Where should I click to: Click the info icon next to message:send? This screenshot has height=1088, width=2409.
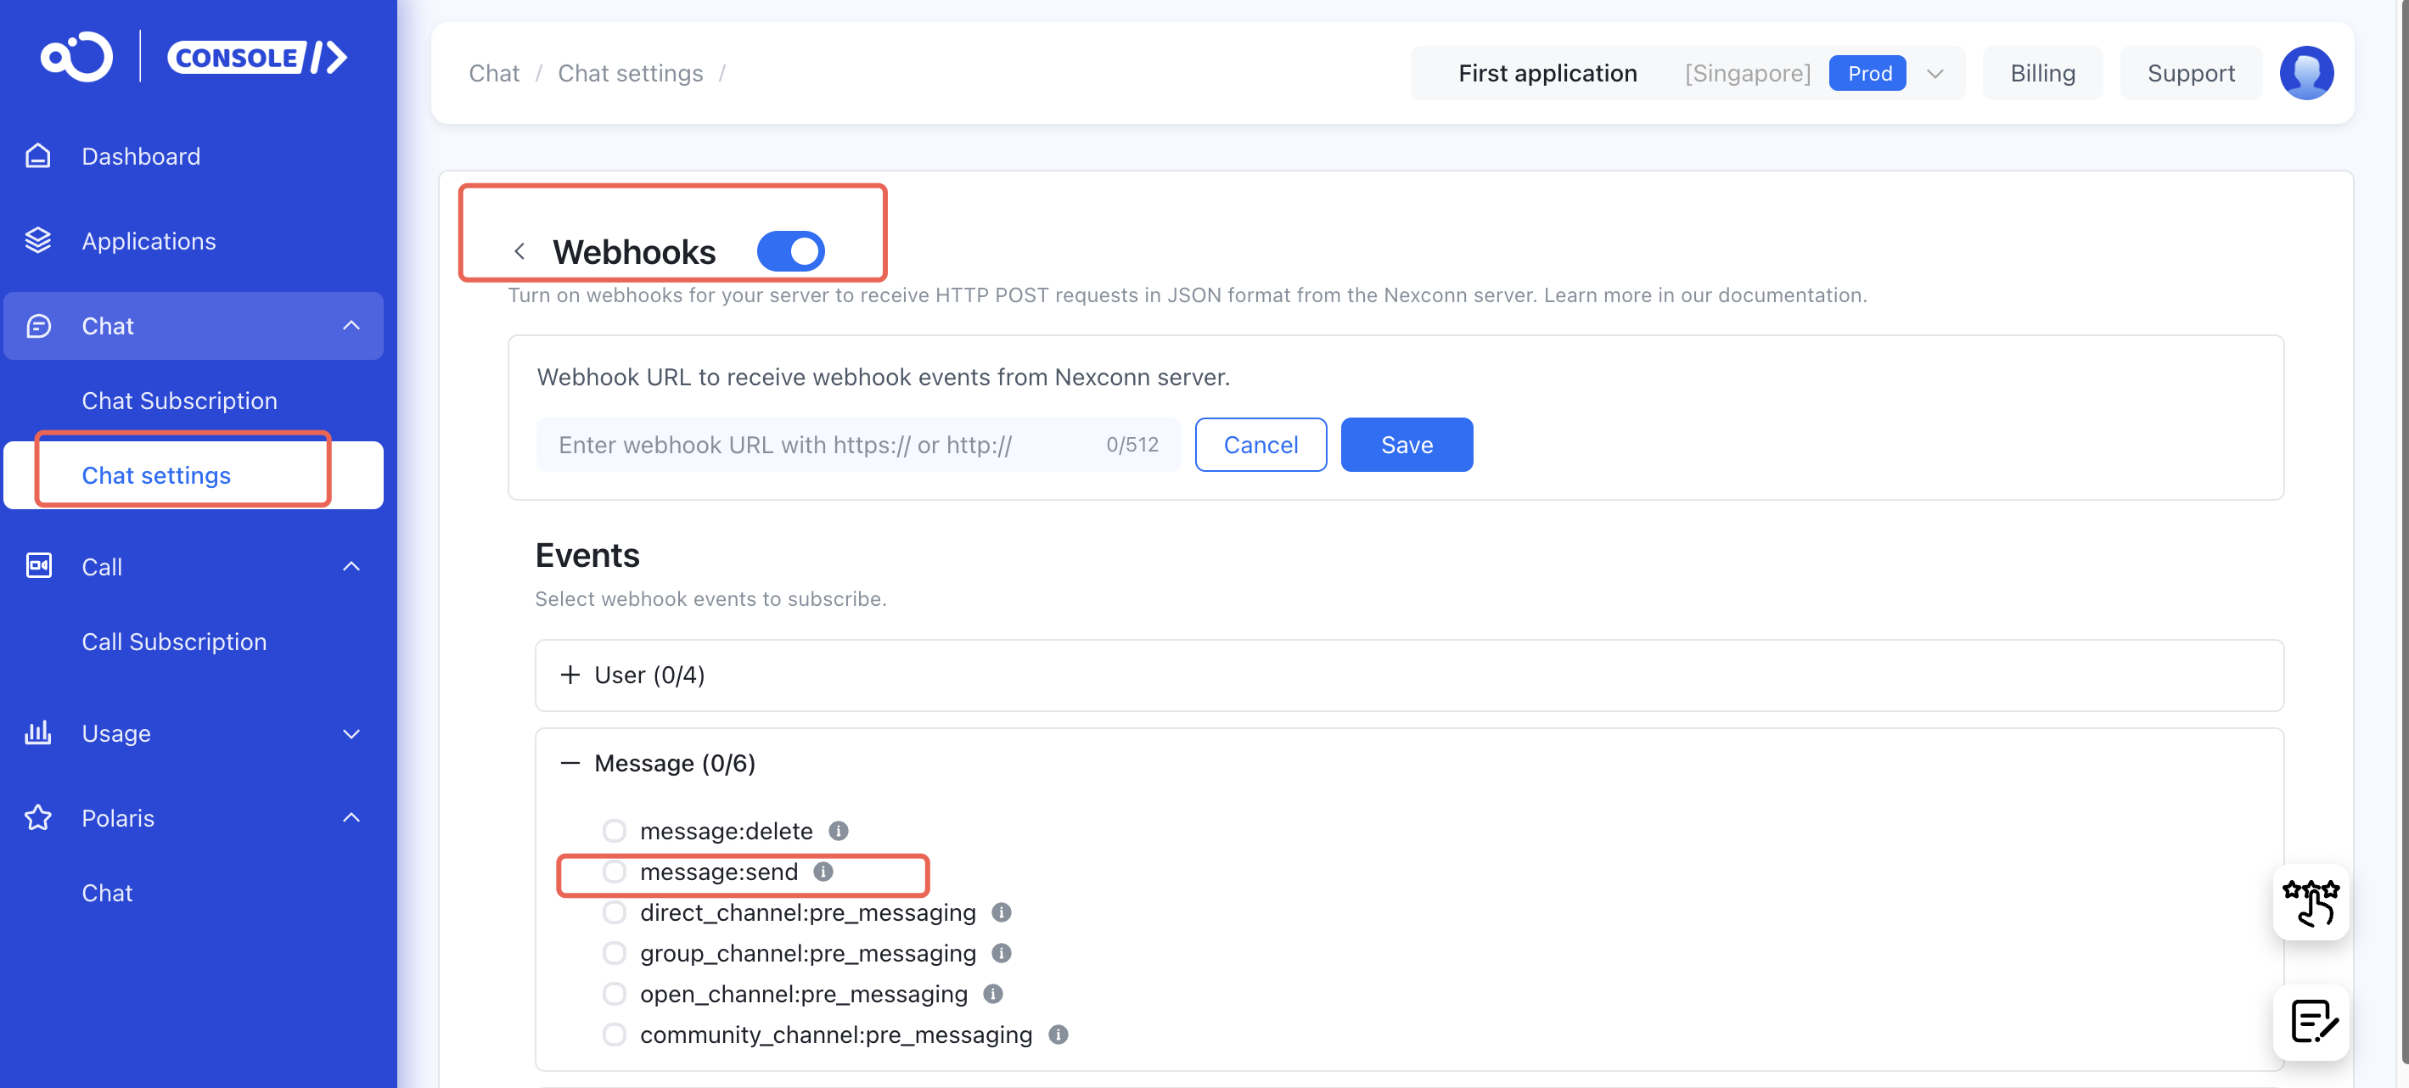point(823,872)
